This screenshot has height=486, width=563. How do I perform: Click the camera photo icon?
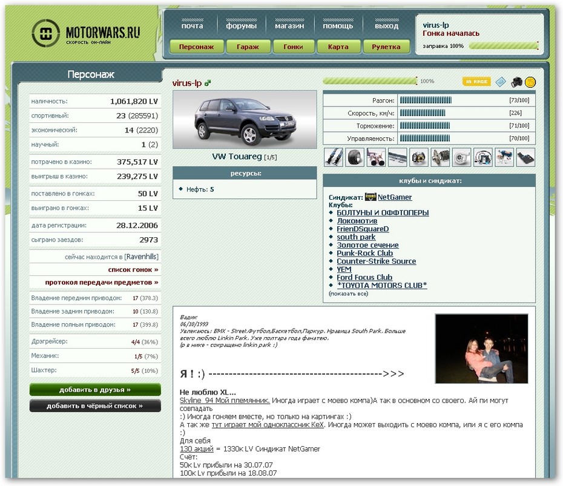click(x=516, y=82)
